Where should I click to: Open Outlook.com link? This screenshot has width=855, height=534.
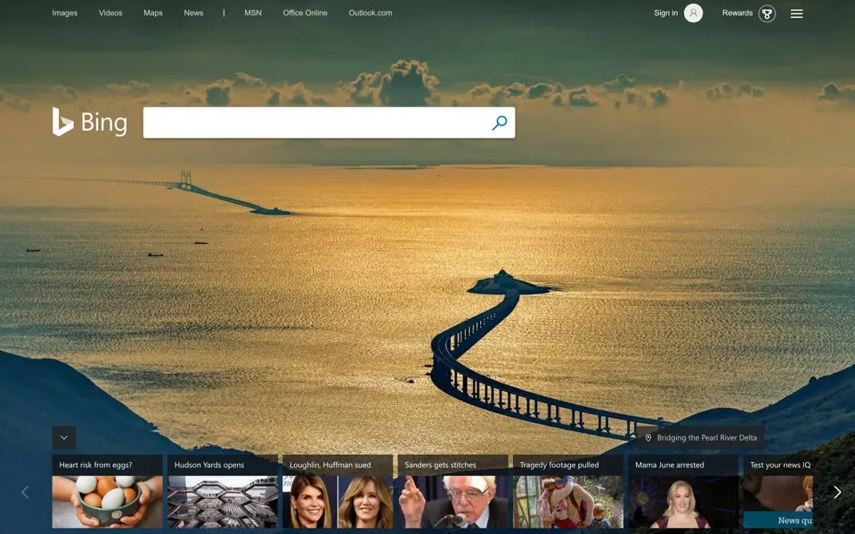pyautogui.click(x=370, y=13)
